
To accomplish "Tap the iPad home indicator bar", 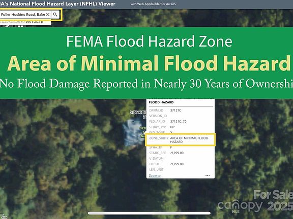I will [x=149, y=213].
